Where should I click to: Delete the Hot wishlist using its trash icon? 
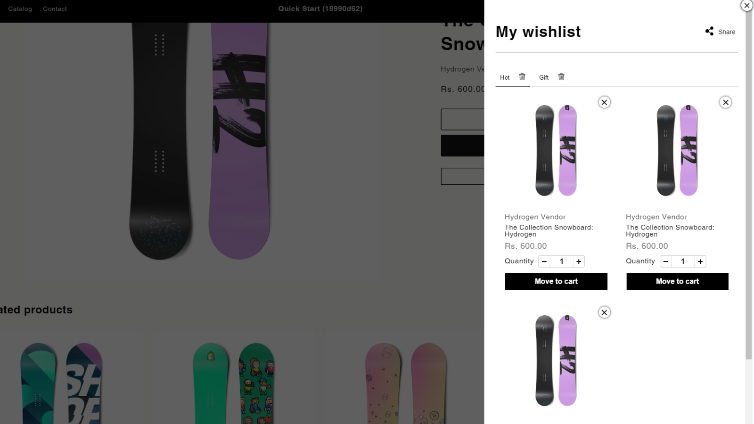click(x=522, y=77)
